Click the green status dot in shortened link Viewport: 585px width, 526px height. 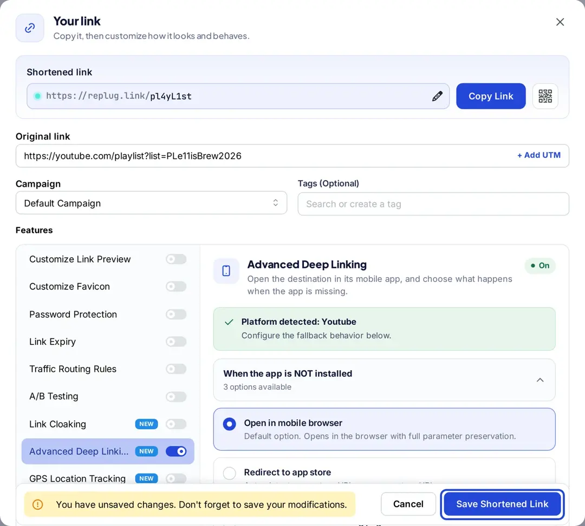[x=37, y=96]
